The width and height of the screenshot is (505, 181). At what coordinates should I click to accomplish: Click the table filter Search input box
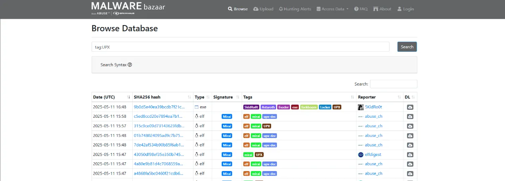click(x=393, y=84)
